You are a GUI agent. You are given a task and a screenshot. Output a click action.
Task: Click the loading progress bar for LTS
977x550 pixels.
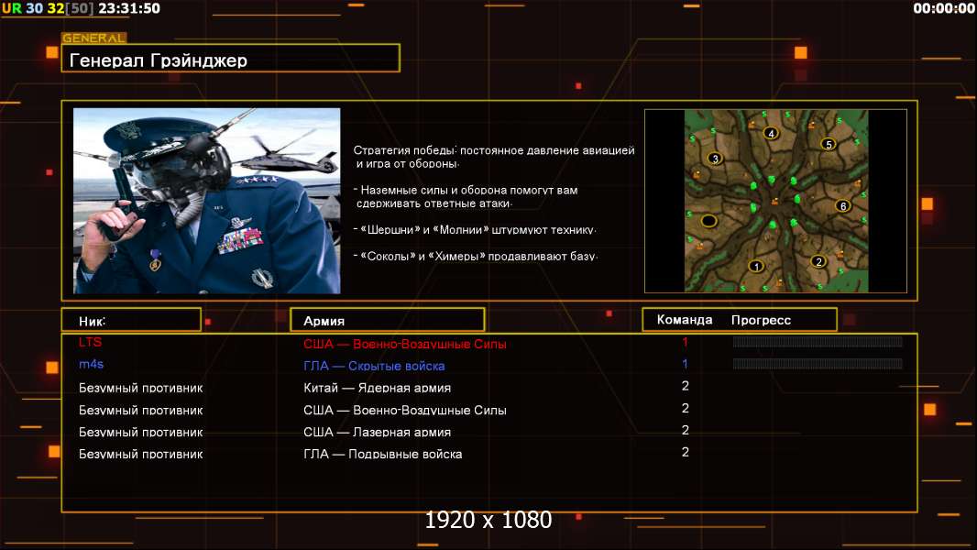pos(818,342)
